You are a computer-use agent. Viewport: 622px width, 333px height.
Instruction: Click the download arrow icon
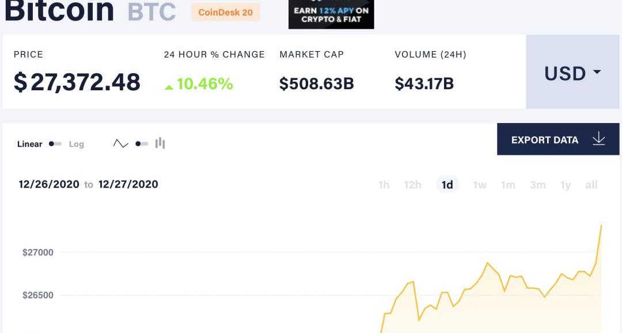pos(598,139)
